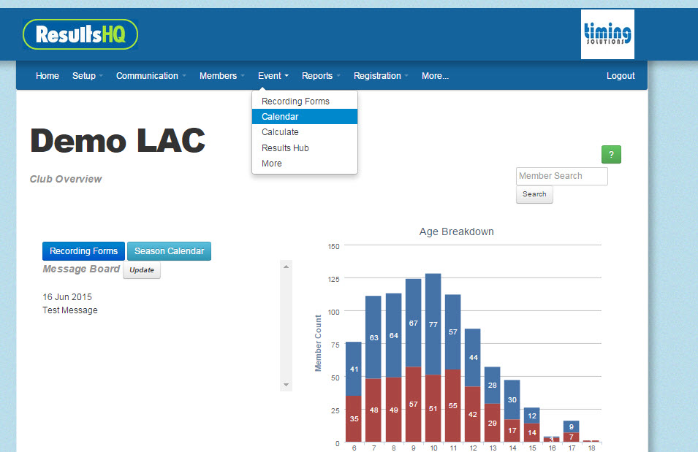Expand the Reports dropdown menu

tap(320, 75)
